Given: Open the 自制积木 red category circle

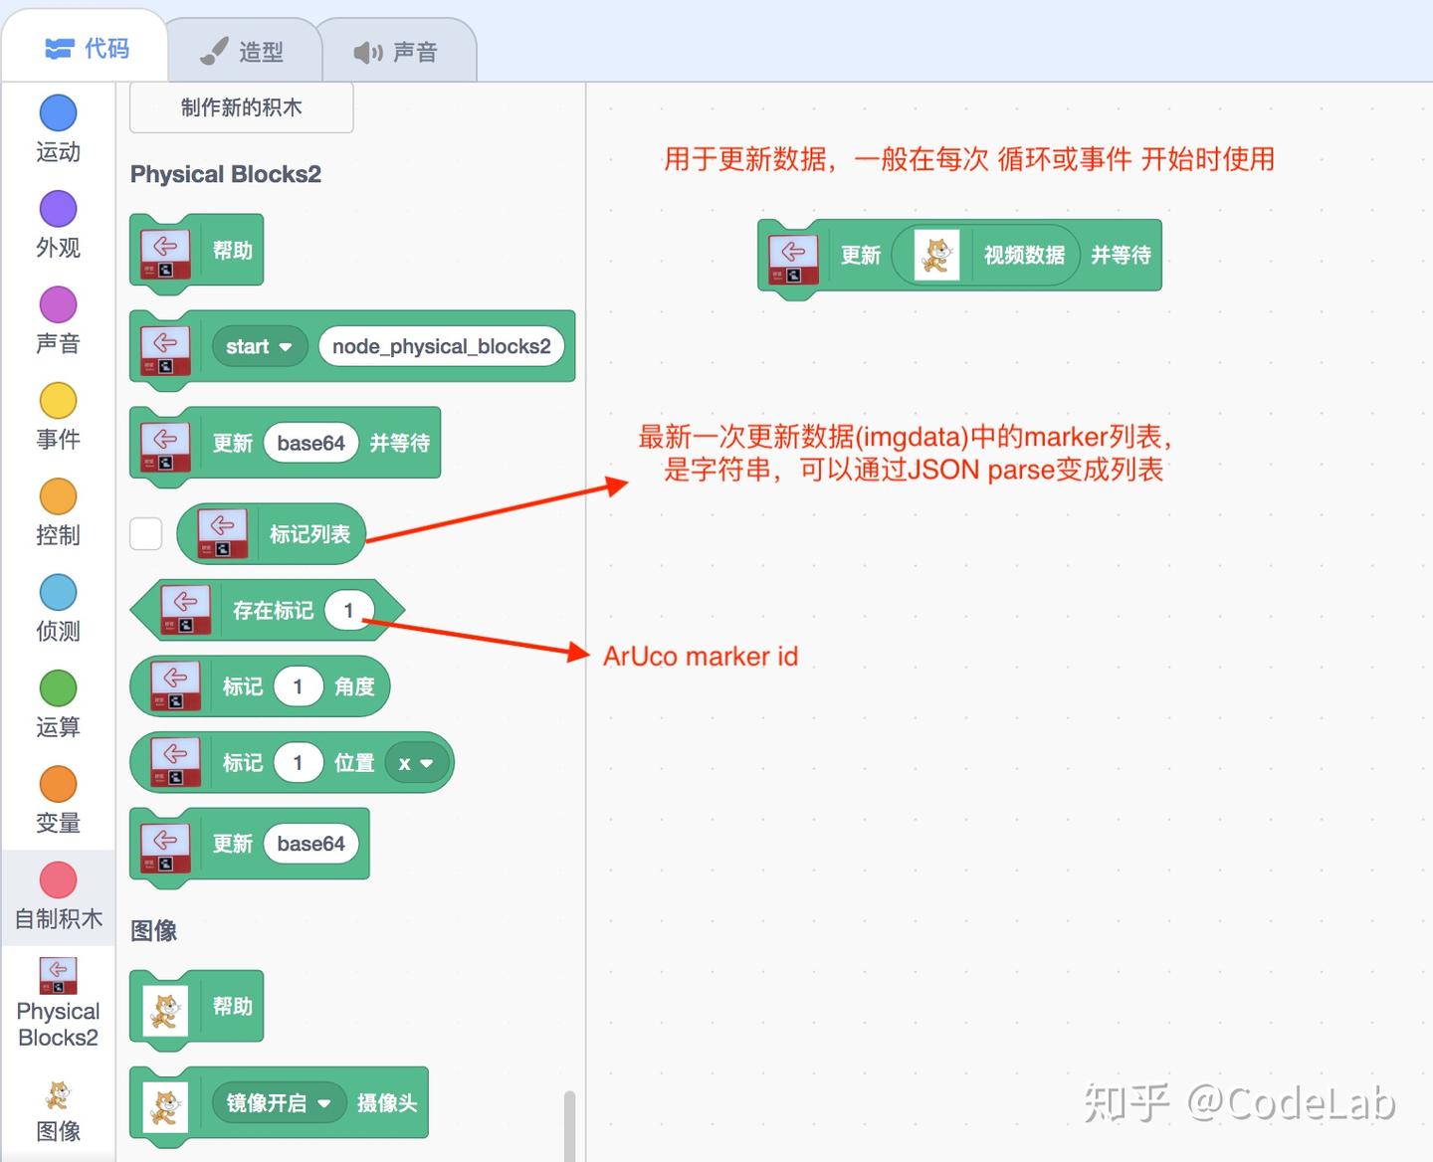Looking at the screenshot, I should 58,880.
